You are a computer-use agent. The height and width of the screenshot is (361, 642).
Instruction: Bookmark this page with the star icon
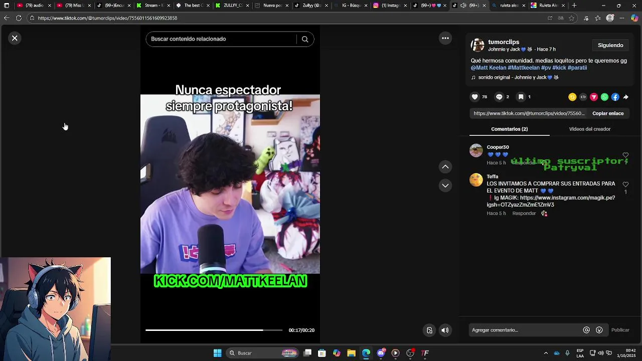[571, 18]
